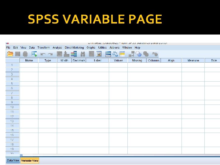Open the Graphs menu
The image size is (220, 165).
(x=91, y=48)
